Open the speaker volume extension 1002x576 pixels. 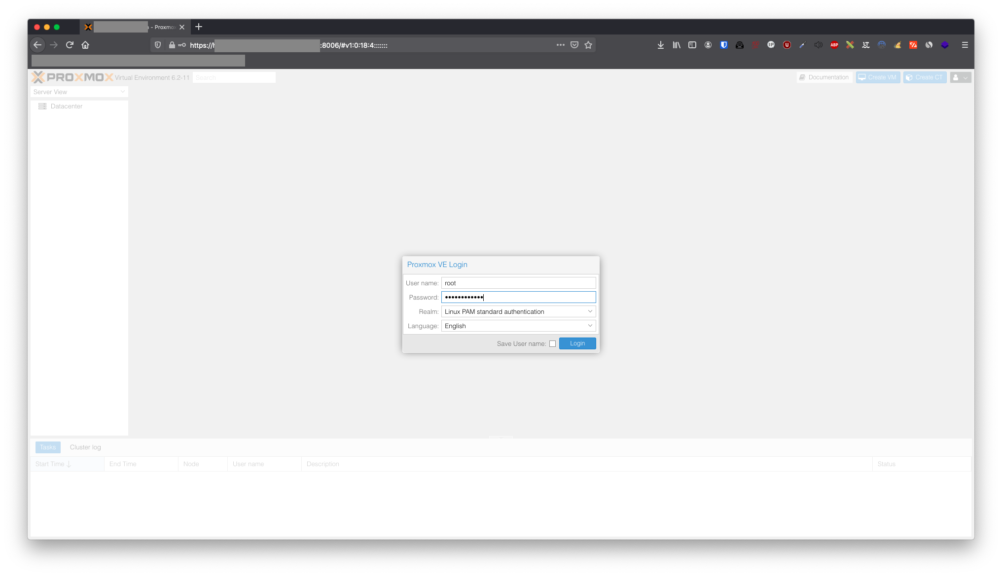coord(819,45)
